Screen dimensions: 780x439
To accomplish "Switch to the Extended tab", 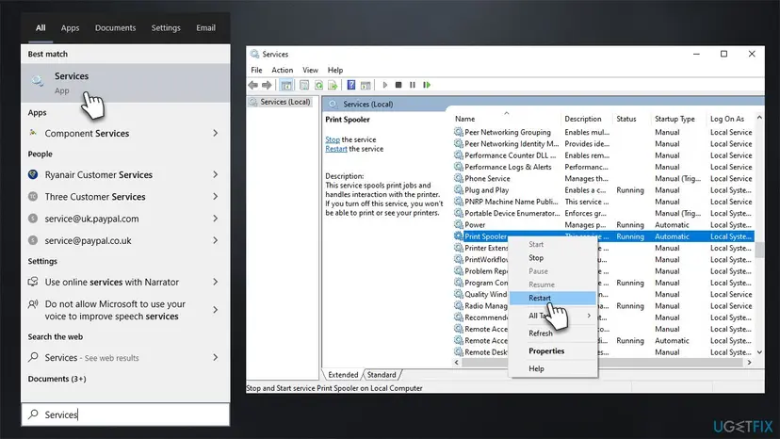I will click(x=343, y=375).
